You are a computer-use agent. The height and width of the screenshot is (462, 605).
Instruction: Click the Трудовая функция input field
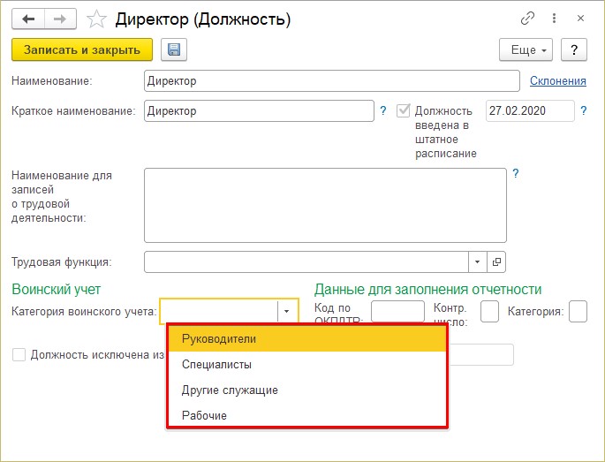[x=306, y=262]
